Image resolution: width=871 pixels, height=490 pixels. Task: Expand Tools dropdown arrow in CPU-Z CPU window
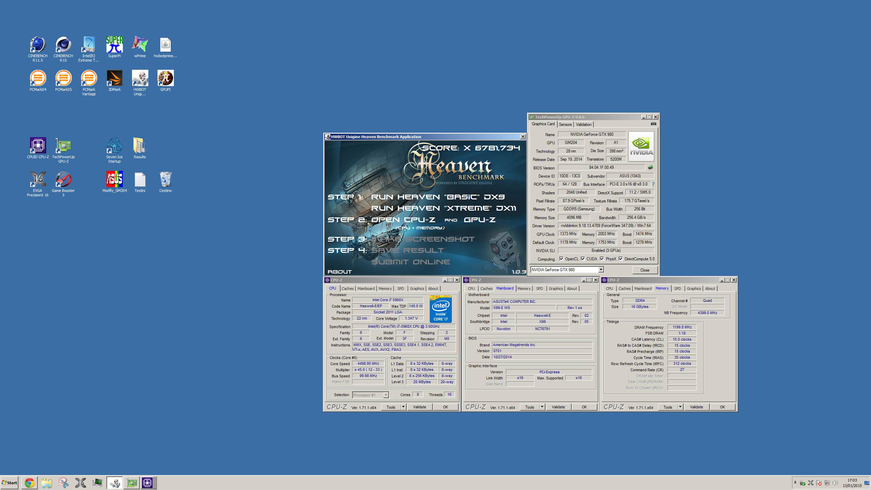[403, 407]
